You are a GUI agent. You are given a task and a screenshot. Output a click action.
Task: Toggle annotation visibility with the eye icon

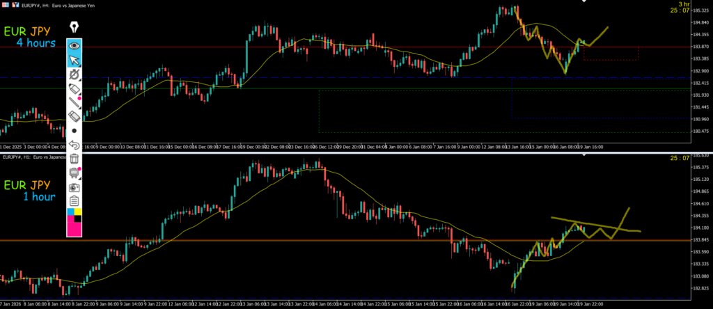coord(74,46)
